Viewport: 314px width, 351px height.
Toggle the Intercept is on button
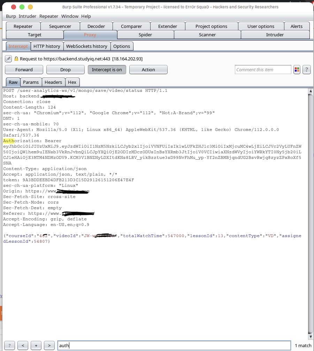pyautogui.click(x=107, y=70)
